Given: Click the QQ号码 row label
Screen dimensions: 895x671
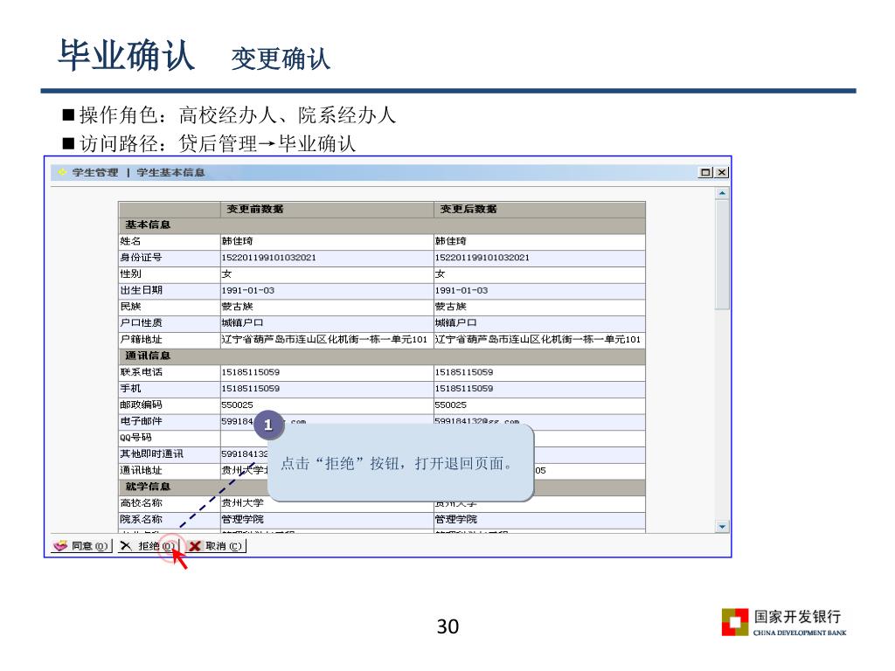Looking at the screenshot, I should tap(135, 438).
